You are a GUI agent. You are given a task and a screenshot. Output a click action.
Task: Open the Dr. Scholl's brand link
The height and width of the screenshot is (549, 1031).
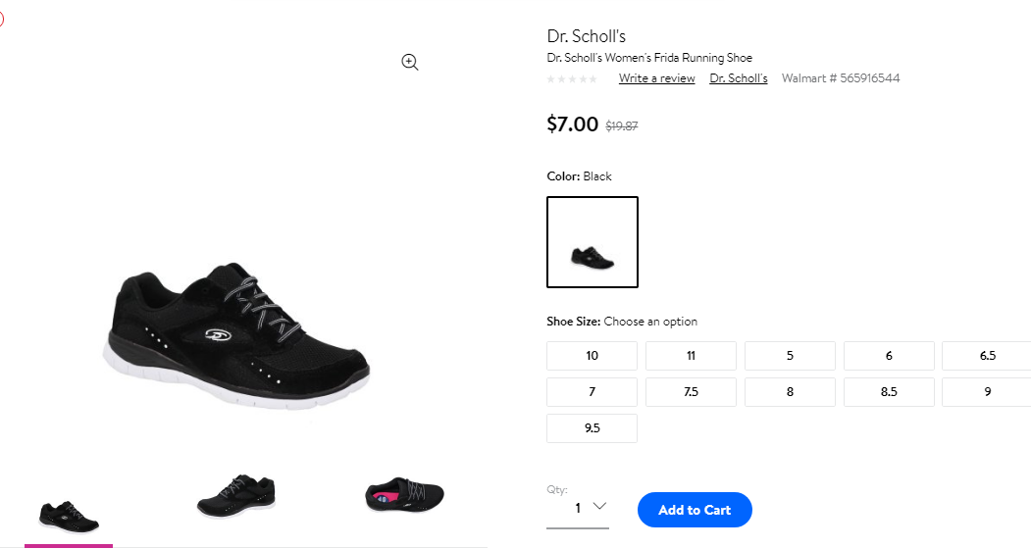coord(739,78)
